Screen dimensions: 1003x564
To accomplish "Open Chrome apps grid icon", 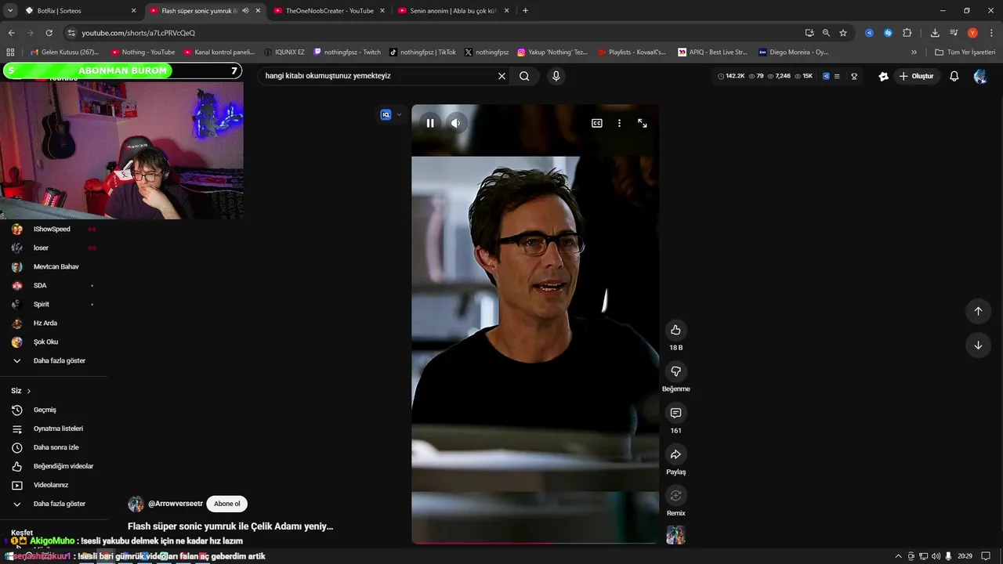I will pos(10,52).
